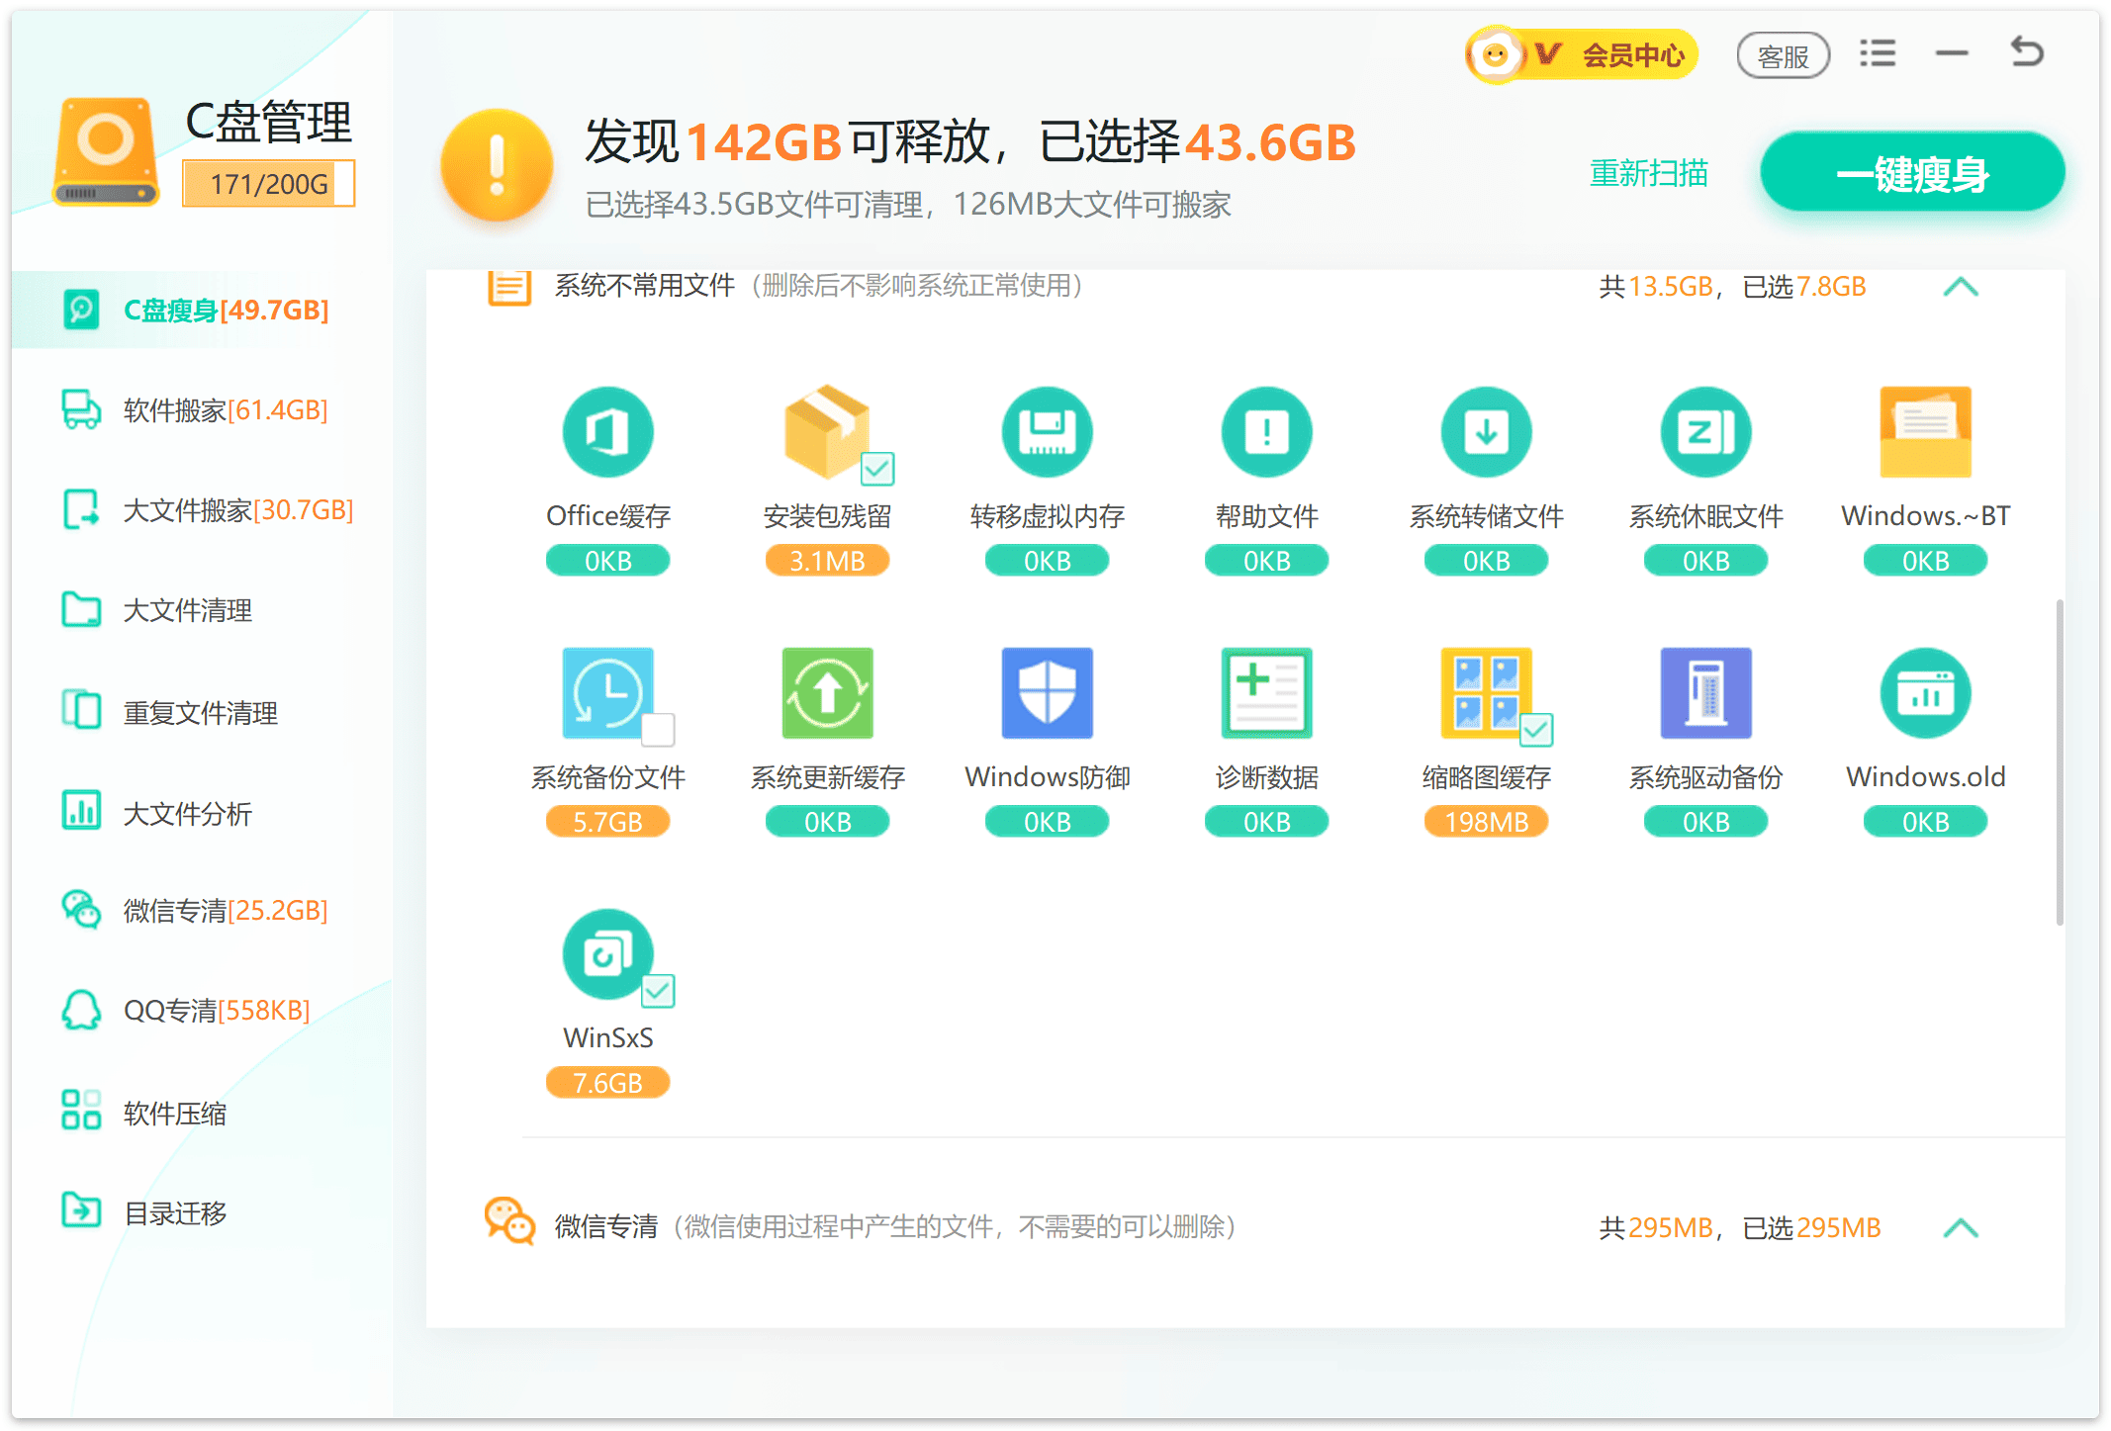2111x1431 pixels.
Task: Click the QQ专清 penguin icon in the sidebar
Action: click(x=81, y=1010)
